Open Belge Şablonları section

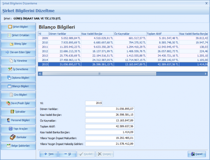pyautogui.click(x=18, y=146)
